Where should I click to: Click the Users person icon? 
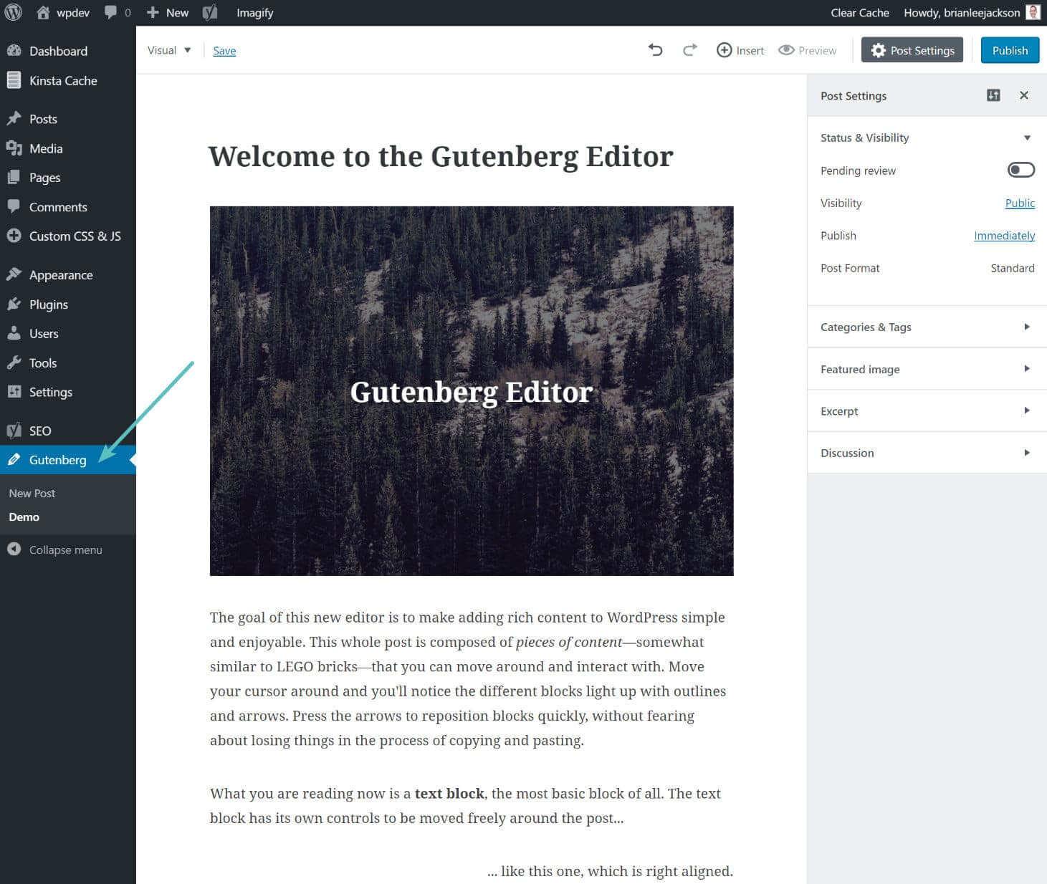14,333
